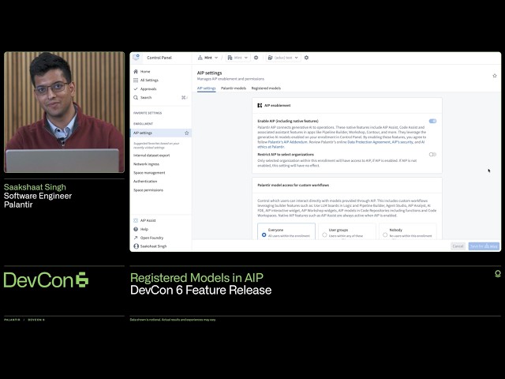Click the Open Foundry arrow icon
The image size is (505, 379).
point(136,238)
